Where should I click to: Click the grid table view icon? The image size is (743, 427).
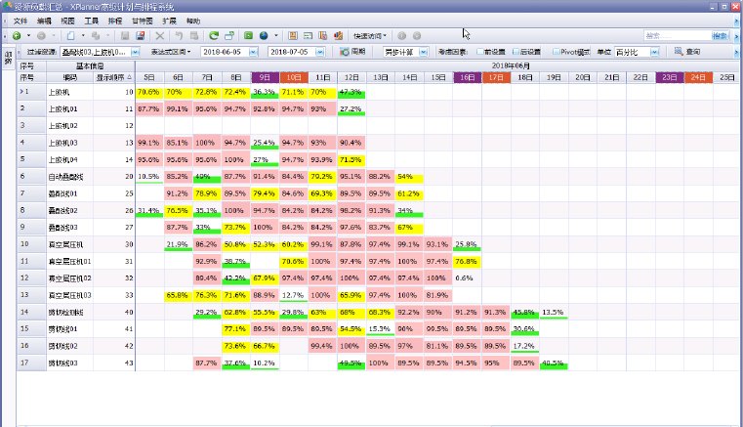pos(308,35)
